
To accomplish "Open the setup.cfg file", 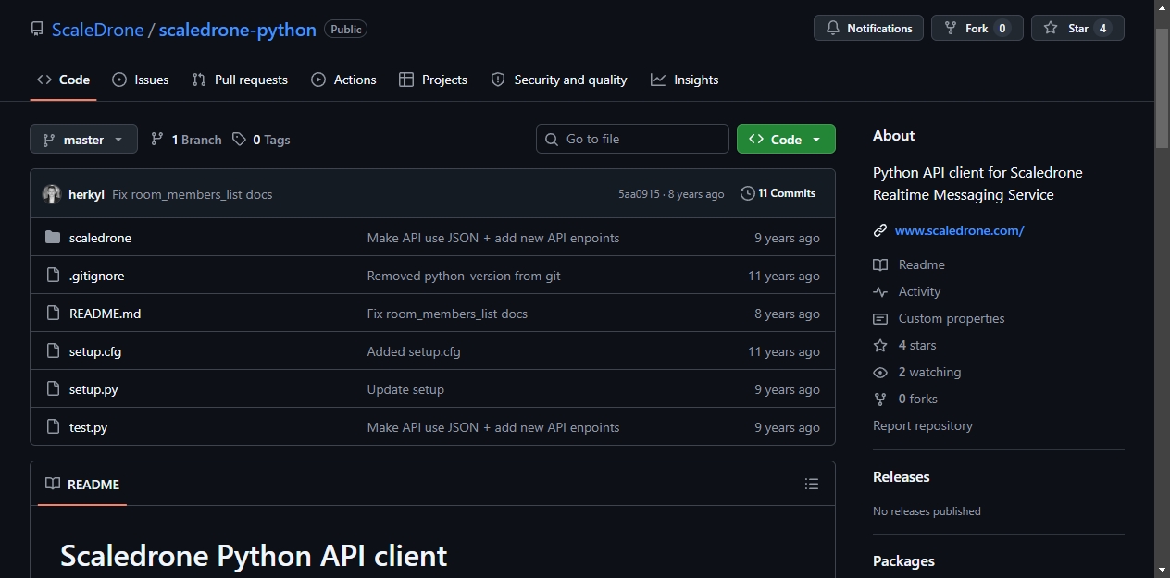I will coord(95,351).
